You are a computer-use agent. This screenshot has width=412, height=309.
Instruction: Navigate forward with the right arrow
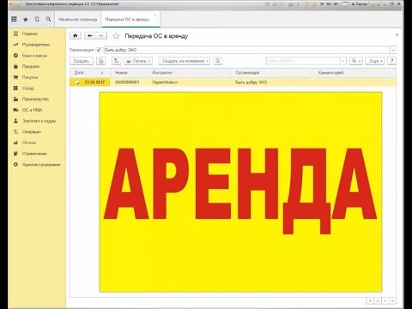click(x=101, y=36)
